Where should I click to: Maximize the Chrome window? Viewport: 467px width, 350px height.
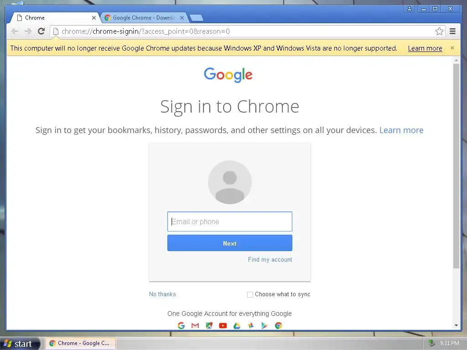[435, 9]
